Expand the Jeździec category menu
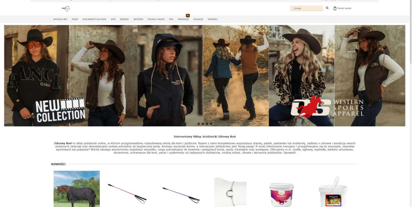Viewport: 412px width, 207px height. point(124,19)
